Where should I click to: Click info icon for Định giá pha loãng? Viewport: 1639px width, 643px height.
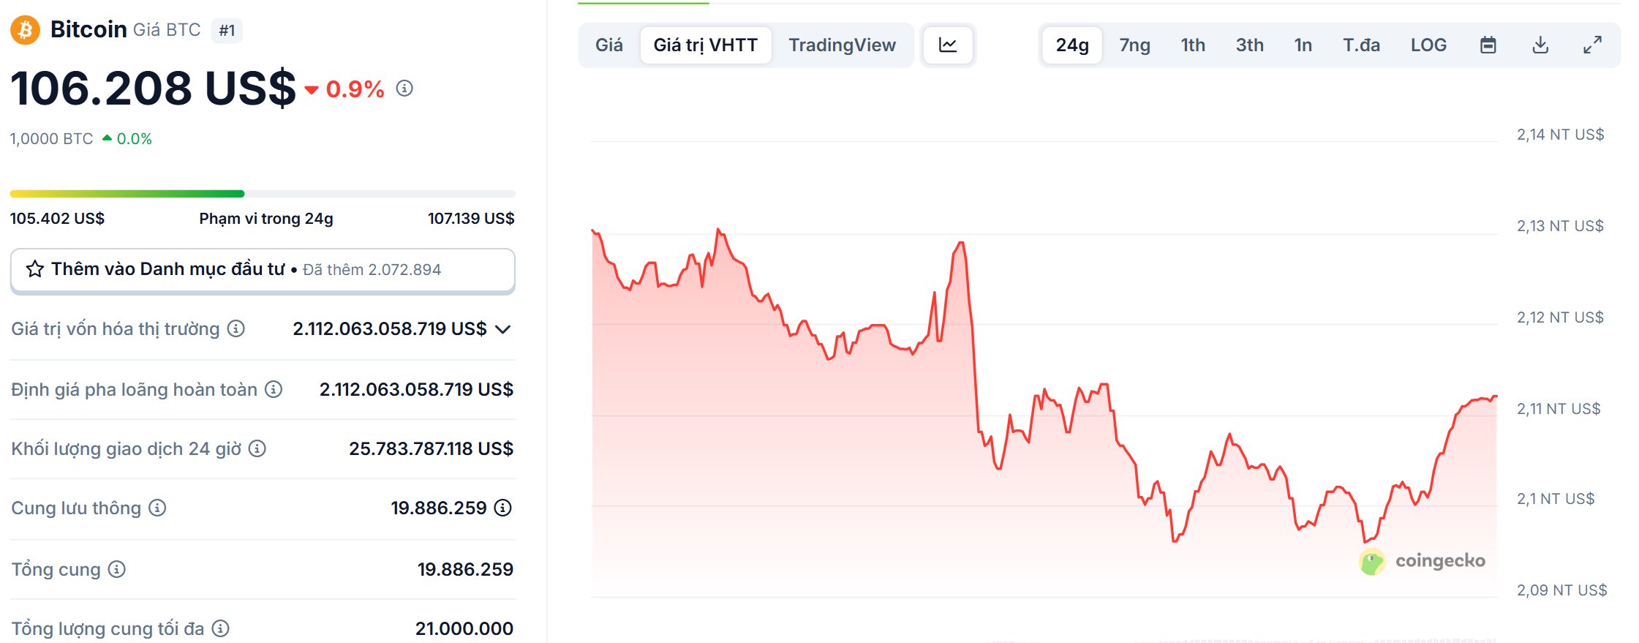click(274, 389)
